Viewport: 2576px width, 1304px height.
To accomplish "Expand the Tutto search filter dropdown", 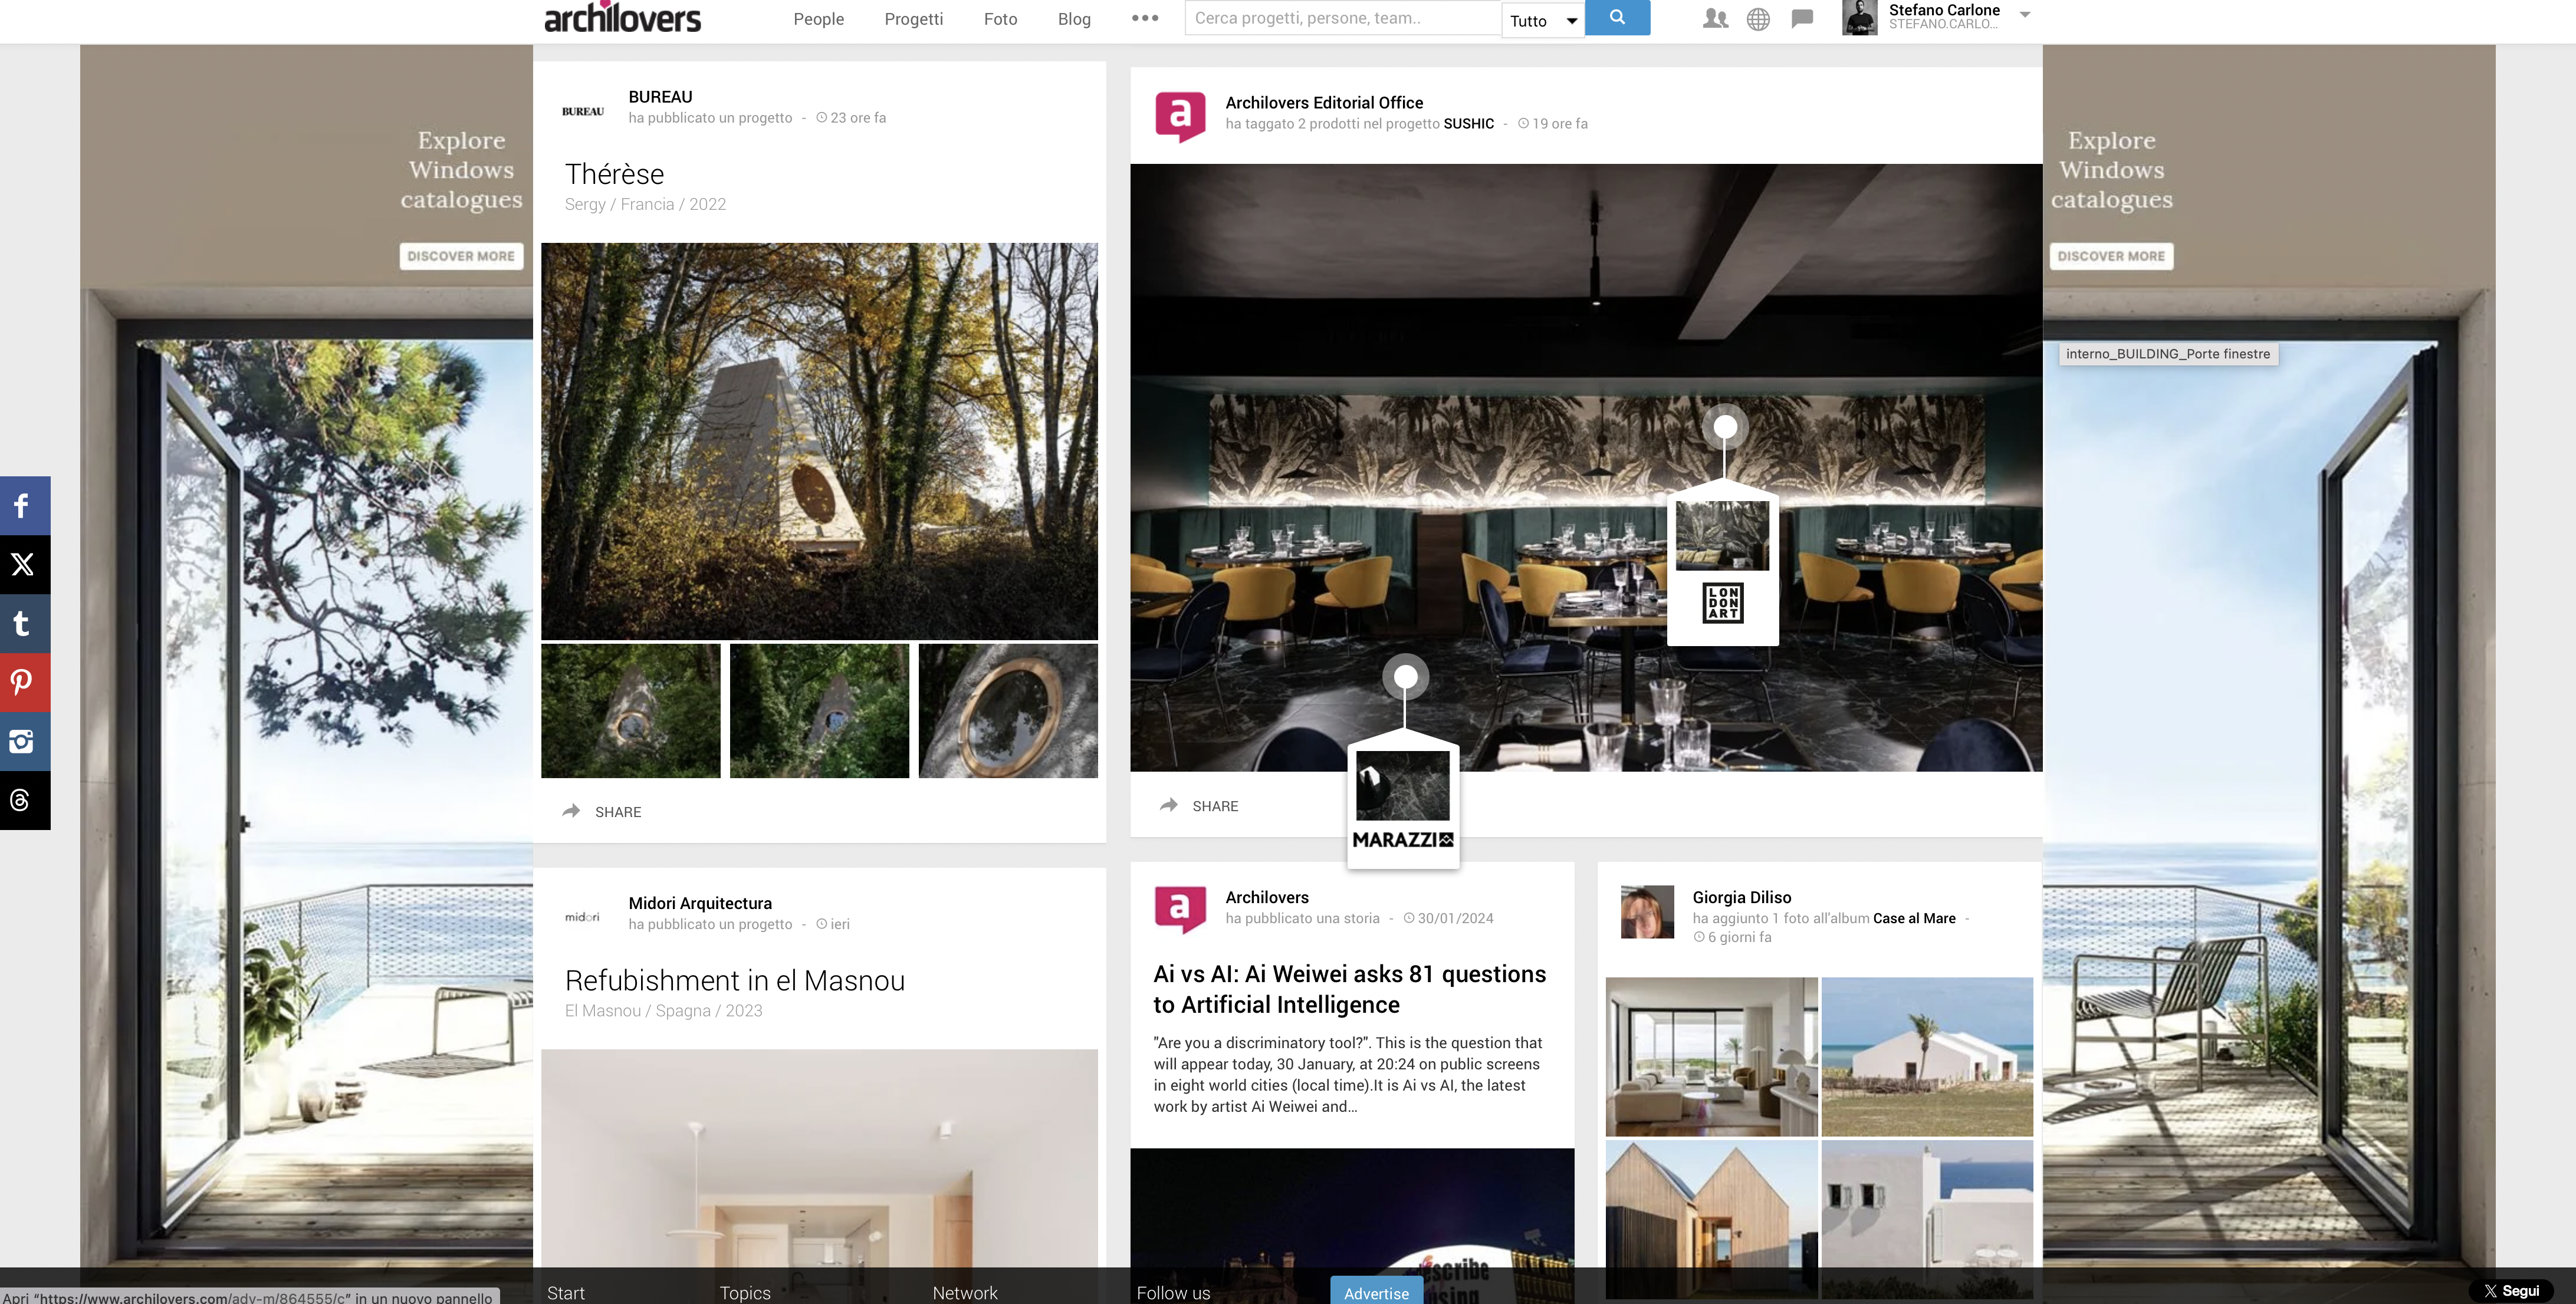I will pyautogui.click(x=1542, y=20).
